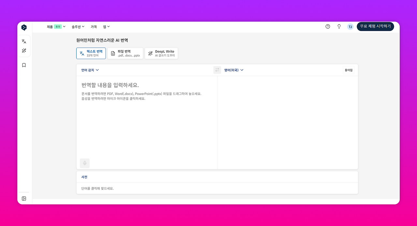The width and height of the screenshot is (417, 226).
Task: Open the DeepL Write wand icon in sidebar
Action: click(x=24, y=51)
